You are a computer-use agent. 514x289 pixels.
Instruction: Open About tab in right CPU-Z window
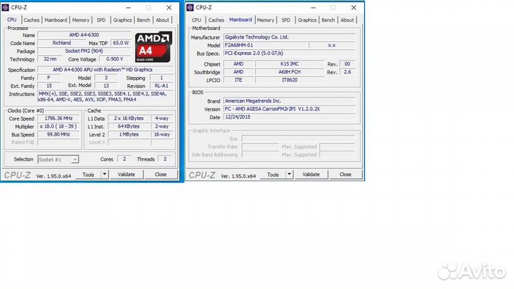pos(347,20)
